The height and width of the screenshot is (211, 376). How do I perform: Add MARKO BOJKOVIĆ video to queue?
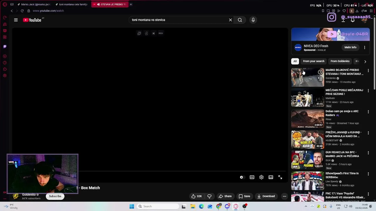point(320,79)
